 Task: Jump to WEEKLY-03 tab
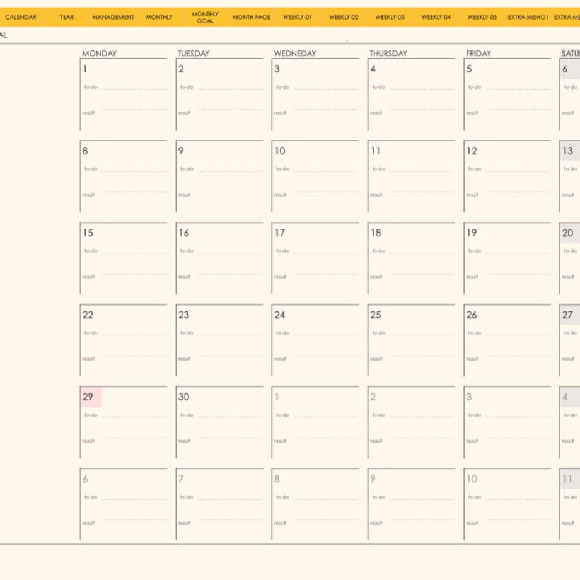click(x=390, y=17)
